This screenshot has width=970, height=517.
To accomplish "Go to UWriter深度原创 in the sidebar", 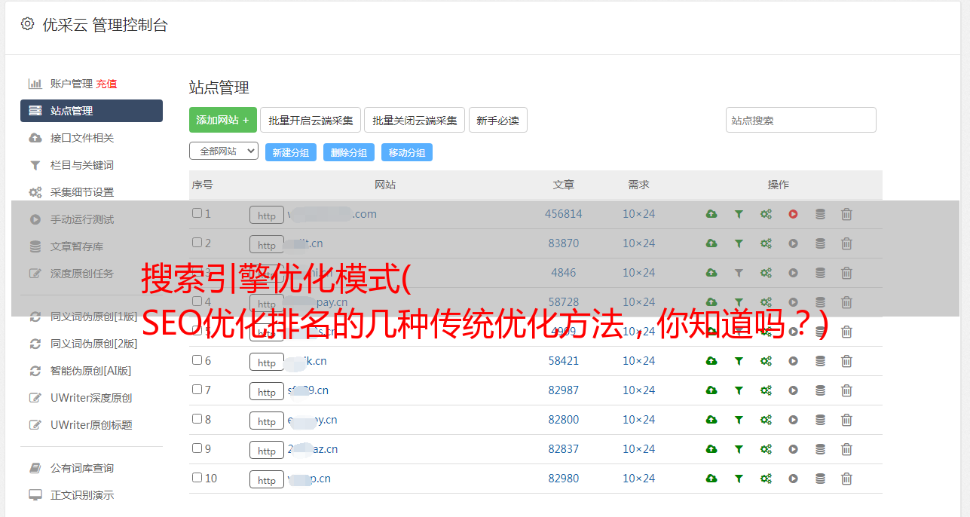I will click(x=91, y=398).
